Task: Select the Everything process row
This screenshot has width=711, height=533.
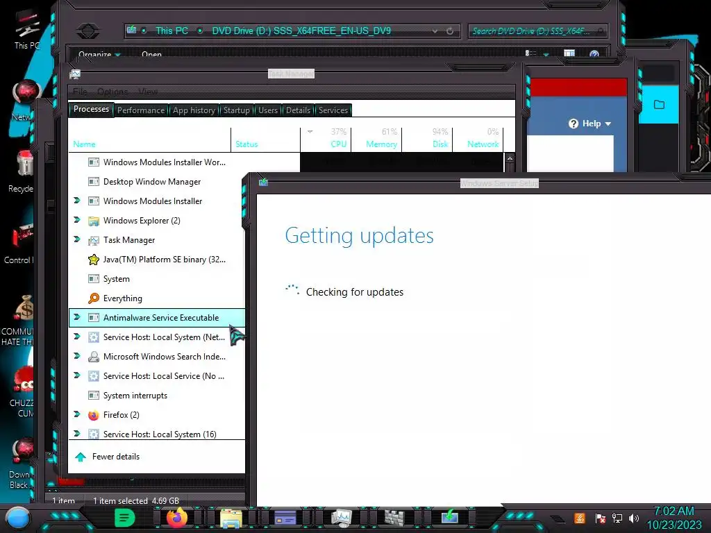Action: (157, 298)
